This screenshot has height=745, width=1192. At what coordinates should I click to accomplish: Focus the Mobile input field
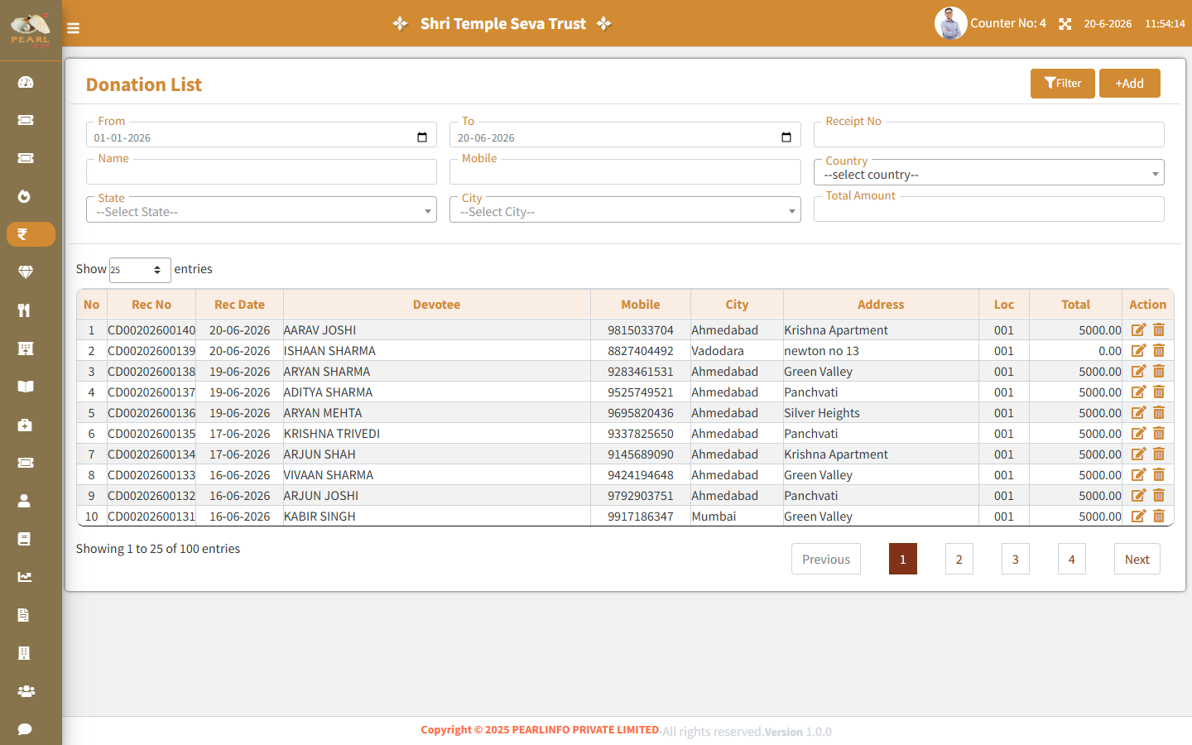click(625, 172)
